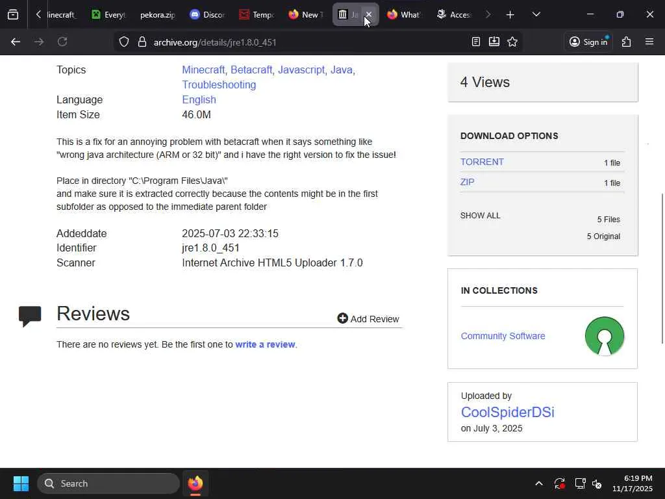Switch to the minecraft tab
The width and height of the screenshot is (665, 499).
tap(62, 15)
